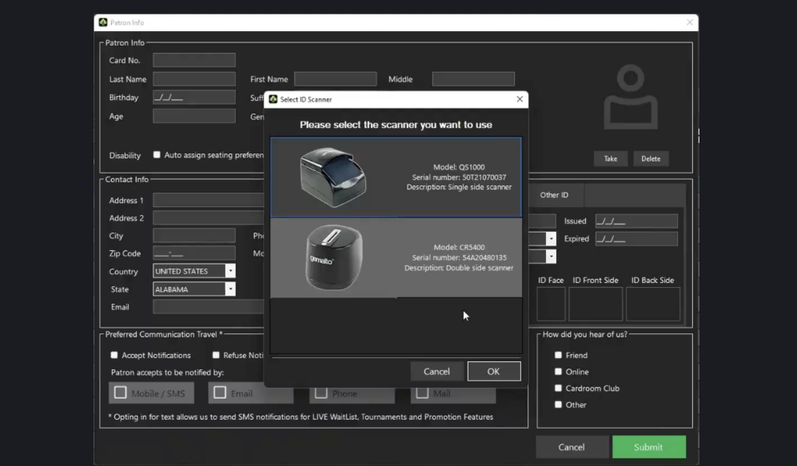Submit the Patron Info form
Screen dimensions: 797x466
click(648, 447)
